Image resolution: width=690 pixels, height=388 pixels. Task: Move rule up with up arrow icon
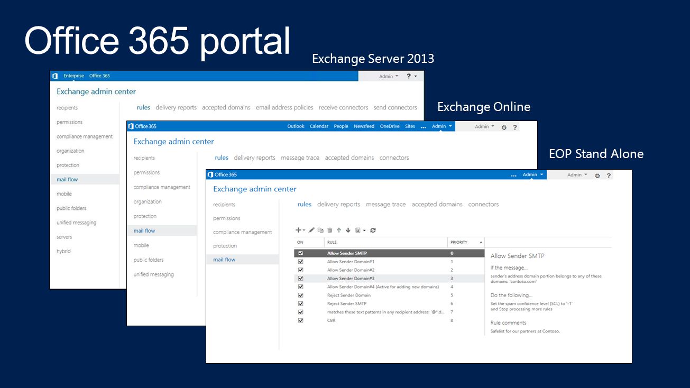tap(339, 230)
